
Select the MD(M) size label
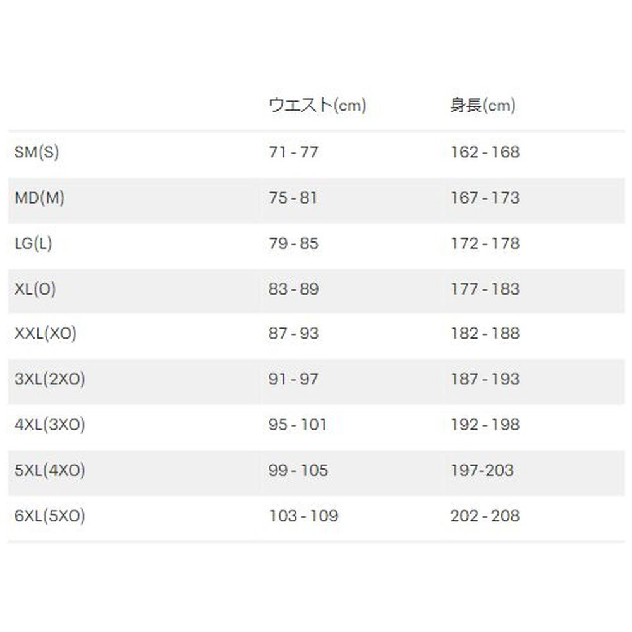pos(39,198)
